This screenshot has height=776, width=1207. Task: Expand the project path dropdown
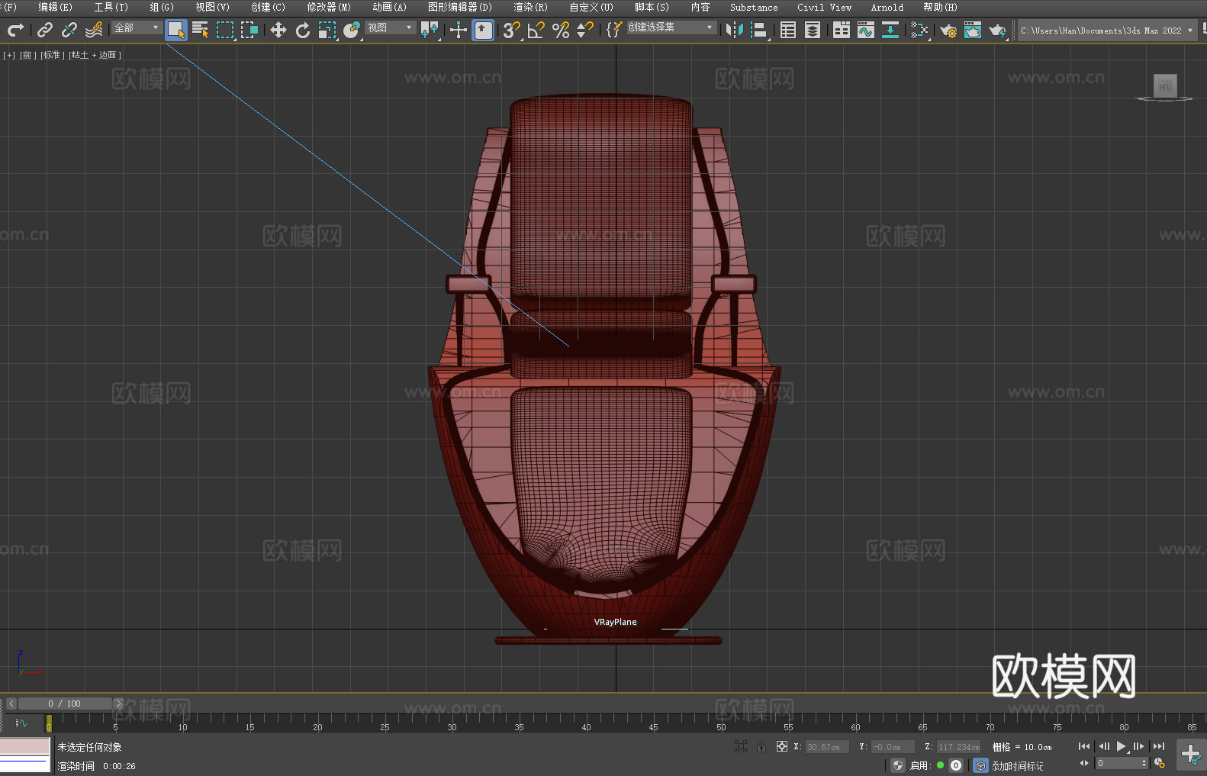tap(1190, 31)
